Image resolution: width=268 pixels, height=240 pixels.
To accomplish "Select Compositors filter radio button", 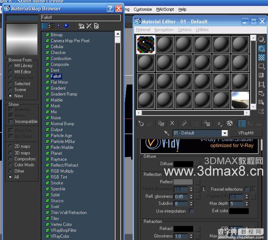I will pos(10,159).
